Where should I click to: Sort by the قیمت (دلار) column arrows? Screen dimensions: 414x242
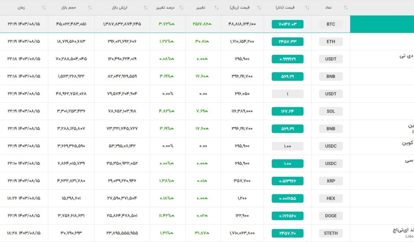(307, 7)
